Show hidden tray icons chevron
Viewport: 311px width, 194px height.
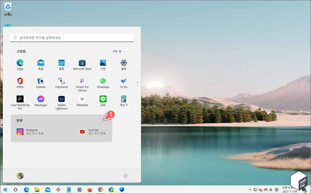250,190
